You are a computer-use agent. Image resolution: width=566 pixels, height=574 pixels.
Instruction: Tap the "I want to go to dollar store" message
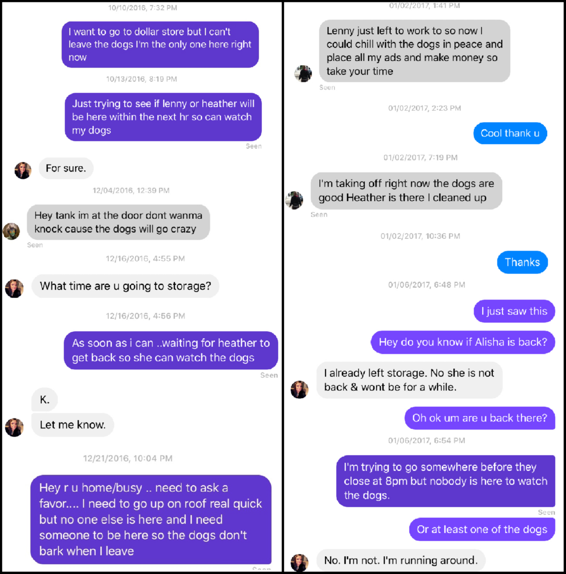[x=160, y=44]
